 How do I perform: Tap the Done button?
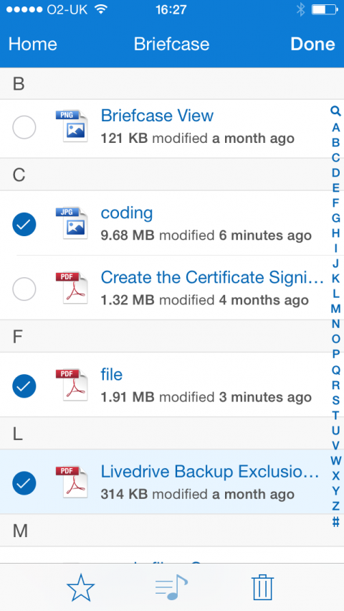pos(312,44)
